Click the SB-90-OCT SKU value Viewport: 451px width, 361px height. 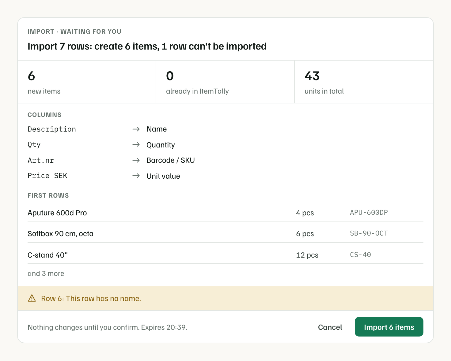pyautogui.click(x=369, y=233)
